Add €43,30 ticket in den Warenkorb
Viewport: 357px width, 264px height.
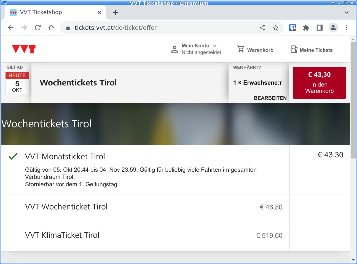(320, 83)
